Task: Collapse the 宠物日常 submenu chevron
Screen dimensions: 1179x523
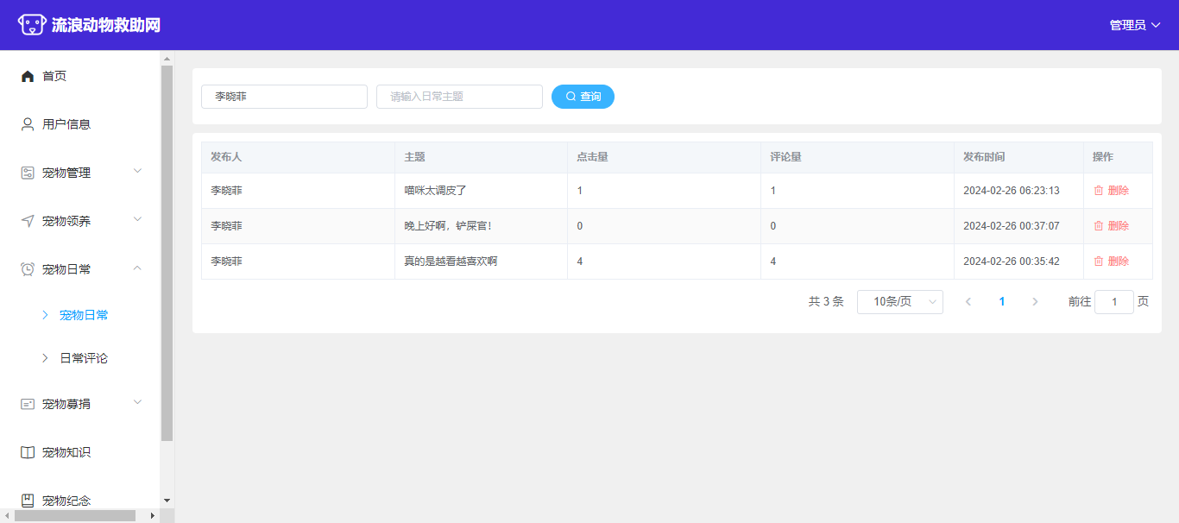Action: pyautogui.click(x=137, y=268)
